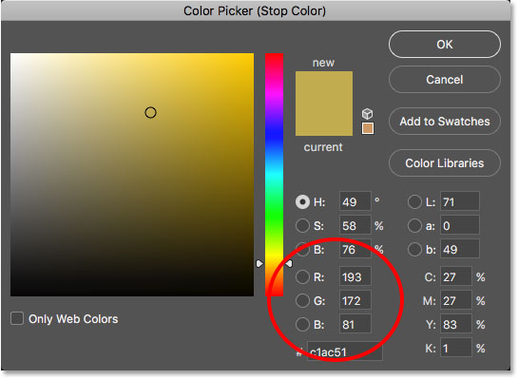Click the left hue slider arrow handle
The width and height of the screenshot is (518, 379).
point(259,263)
